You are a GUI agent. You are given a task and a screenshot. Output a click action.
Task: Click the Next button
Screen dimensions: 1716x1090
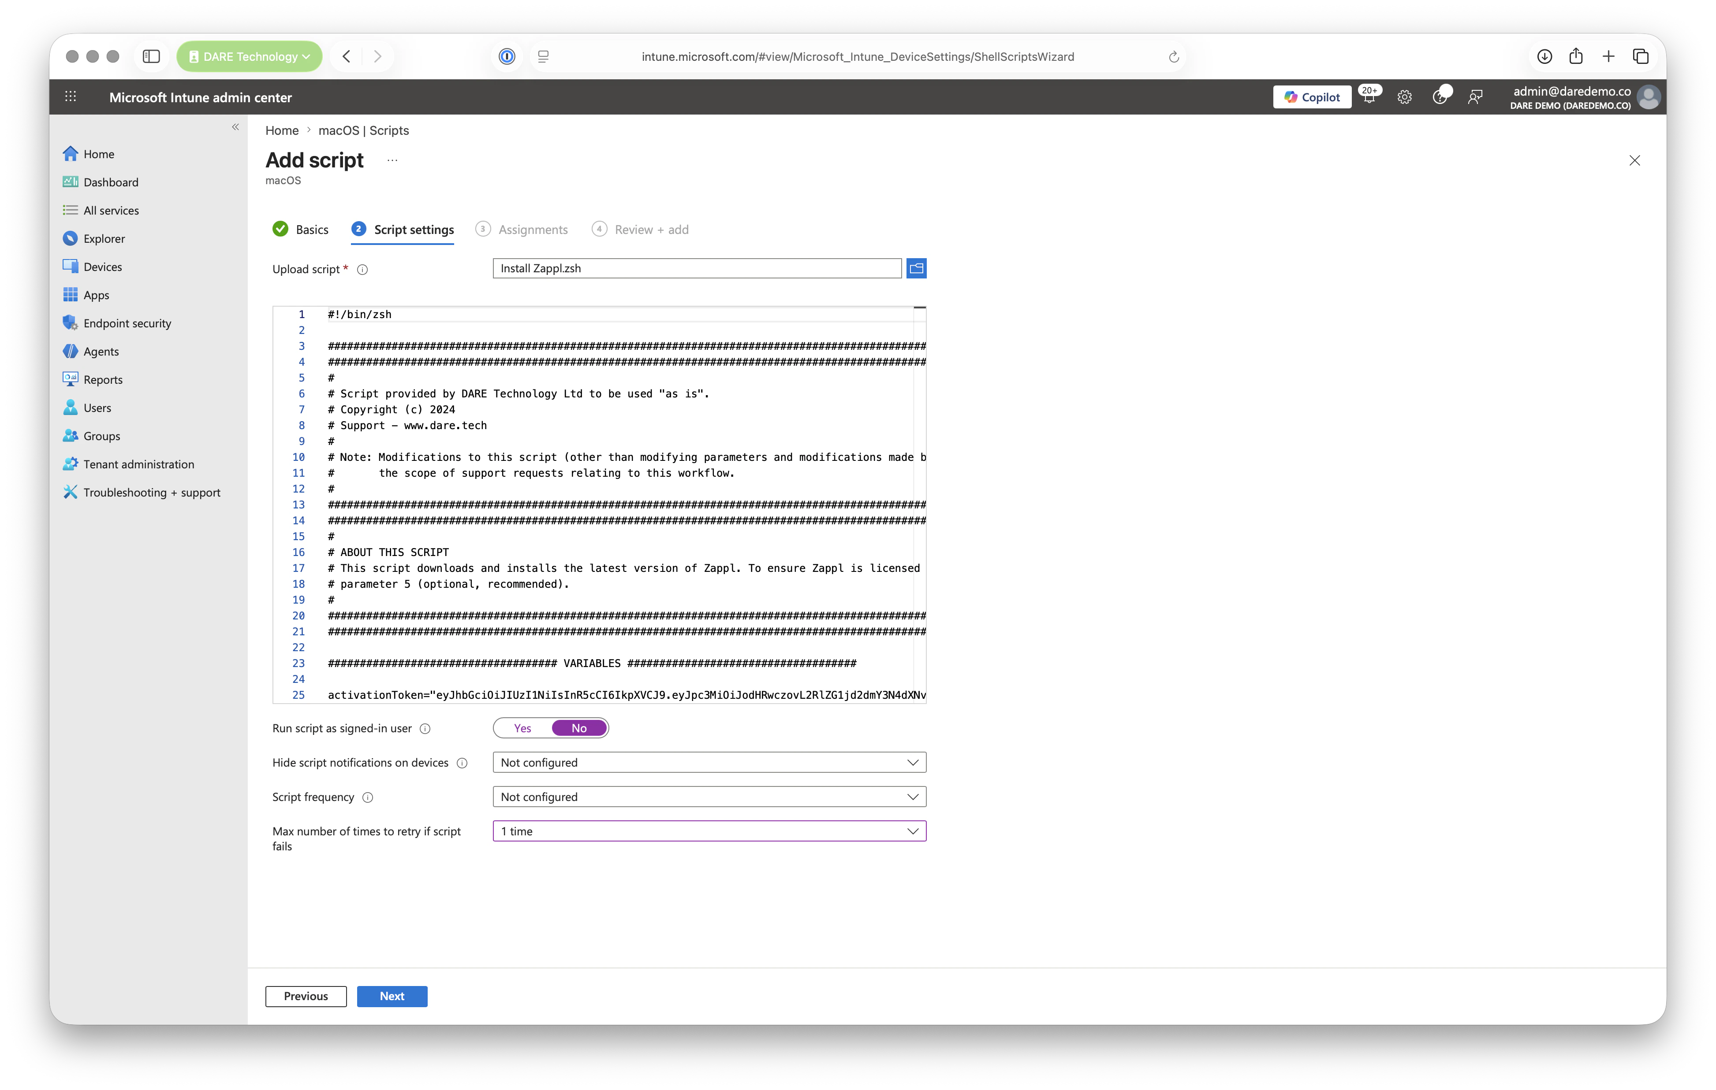point(392,996)
